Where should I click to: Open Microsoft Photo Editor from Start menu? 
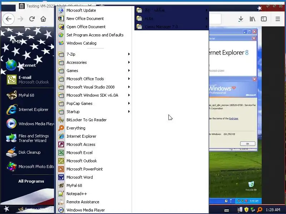(29, 167)
